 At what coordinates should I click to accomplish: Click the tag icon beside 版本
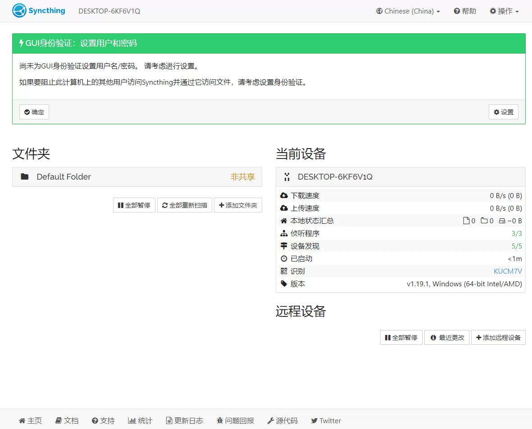(x=284, y=284)
